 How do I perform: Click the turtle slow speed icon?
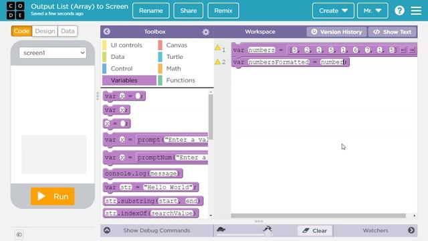point(221,229)
